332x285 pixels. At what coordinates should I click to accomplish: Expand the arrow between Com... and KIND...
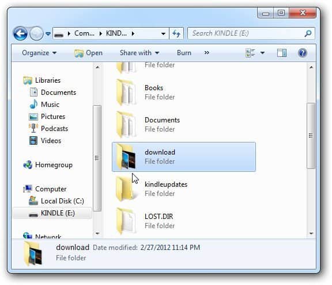[x=100, y=33]
